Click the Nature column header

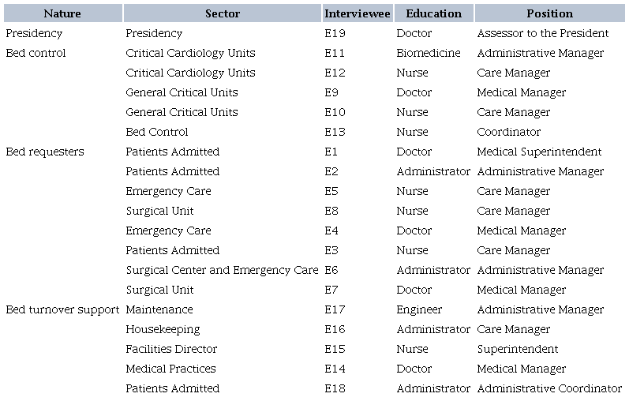[x=62, y=13]
